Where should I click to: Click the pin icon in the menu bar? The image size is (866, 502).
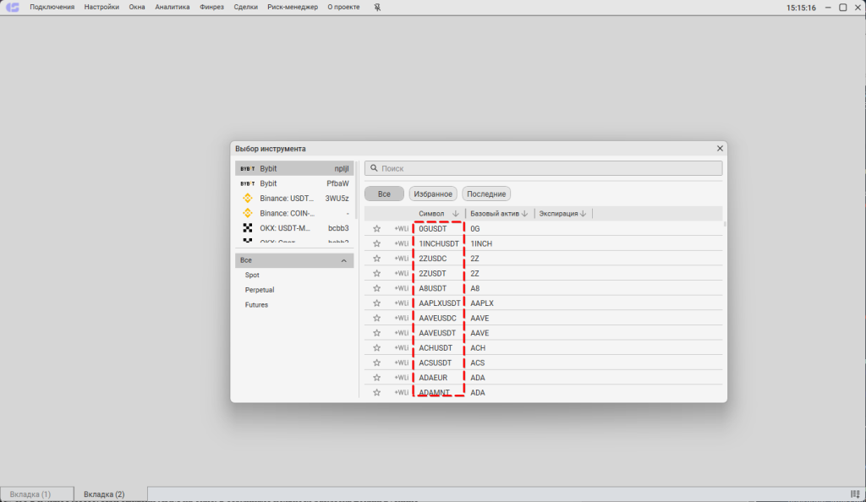tap(377, 8)
